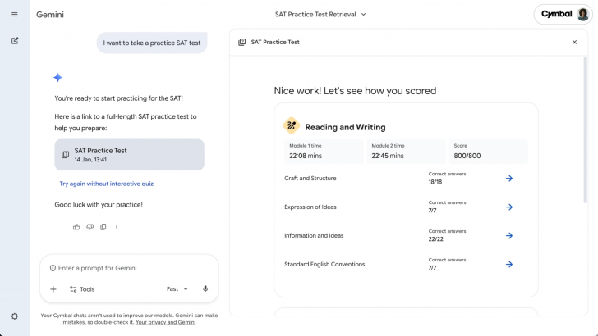Close the SAT Practice Test panel
The image size is (598, 336).
point(574,42)
